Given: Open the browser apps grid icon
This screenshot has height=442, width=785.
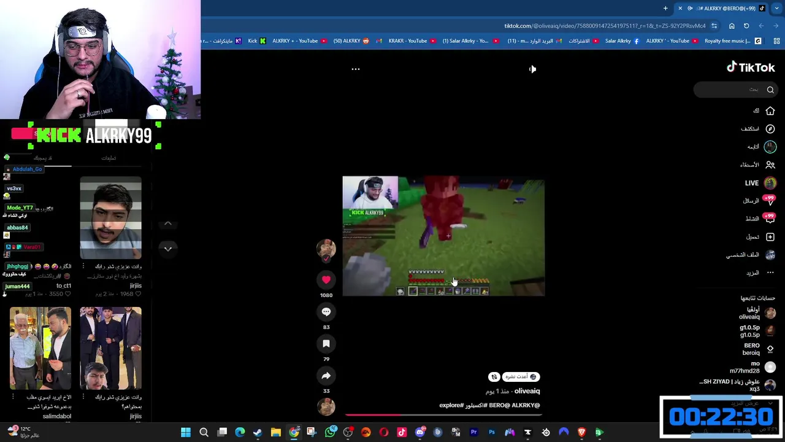Looking at the screenshot, I should coord(776,41).
